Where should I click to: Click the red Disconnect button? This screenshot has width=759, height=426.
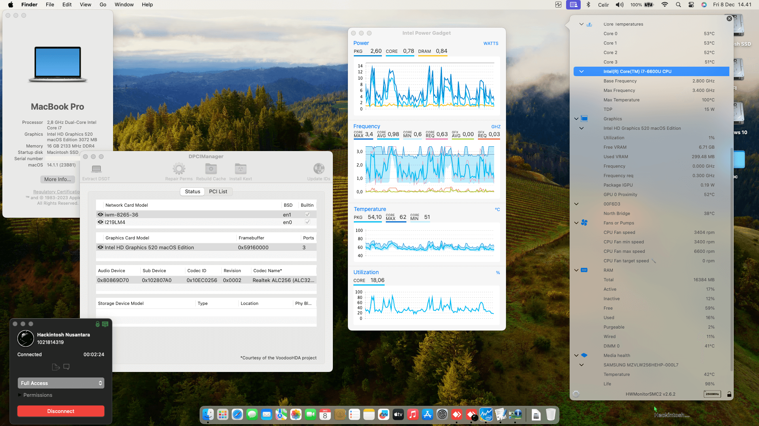pyautogui.click(x=61, y=411)
